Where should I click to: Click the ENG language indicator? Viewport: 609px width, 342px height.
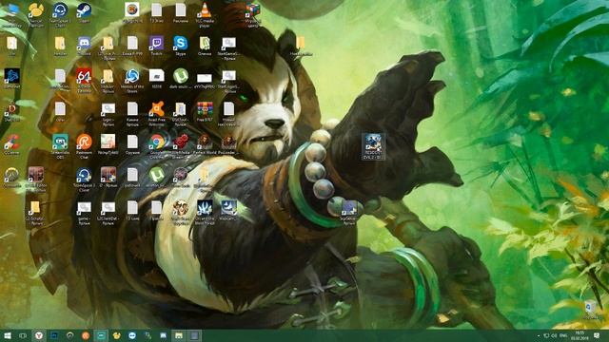pos(563,335)
